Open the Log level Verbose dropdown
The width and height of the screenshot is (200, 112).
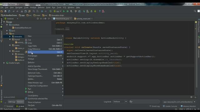(x=120, y=102)
